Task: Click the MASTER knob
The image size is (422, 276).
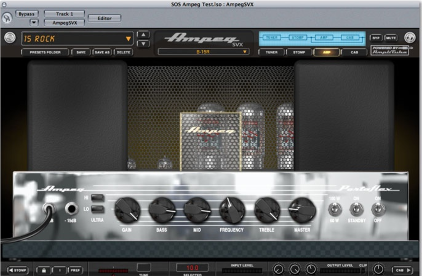Action: coord(302,210)
